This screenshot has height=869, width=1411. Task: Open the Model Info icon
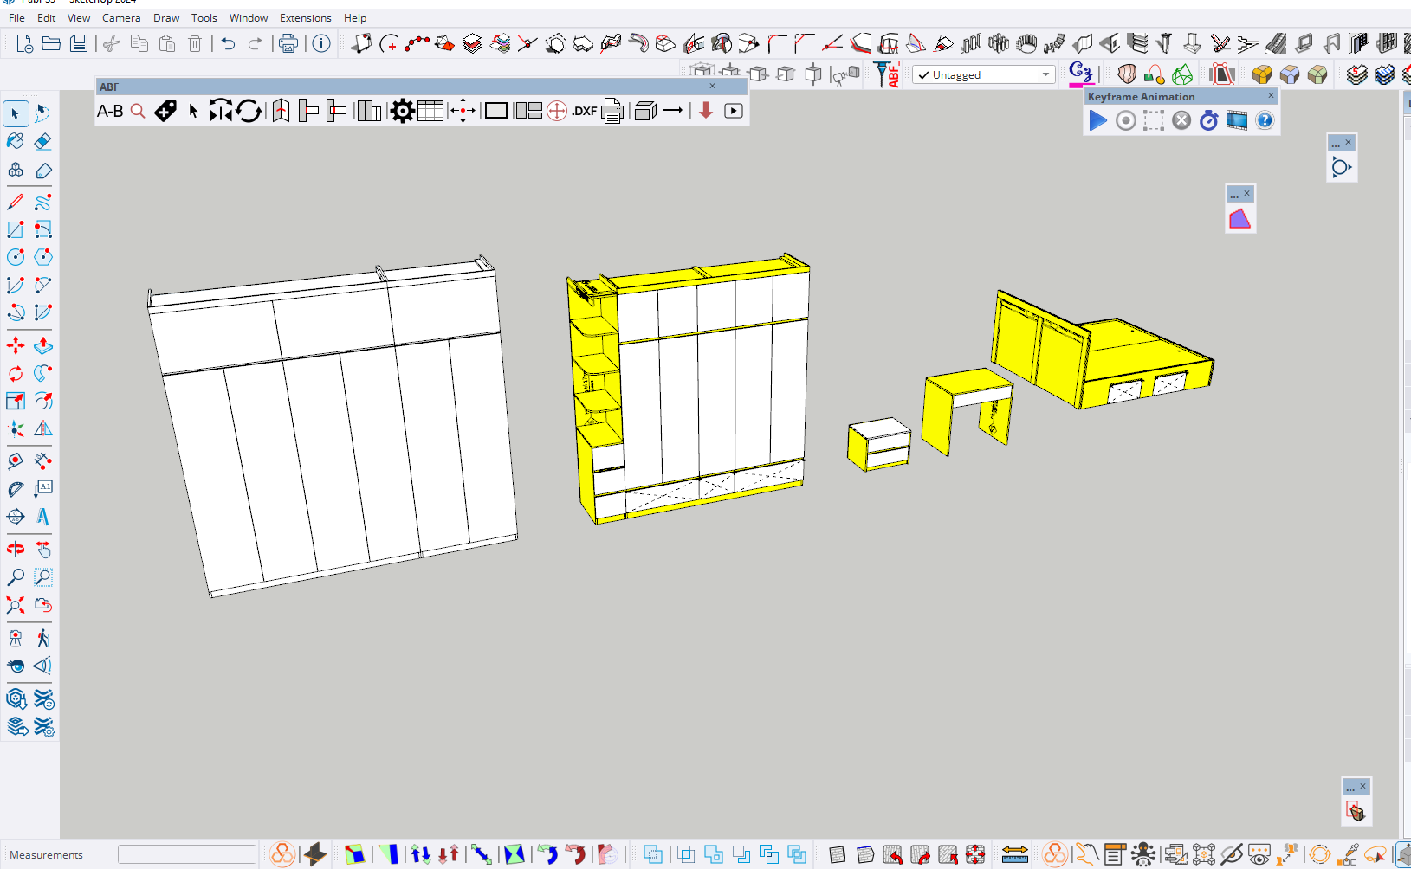321,43
